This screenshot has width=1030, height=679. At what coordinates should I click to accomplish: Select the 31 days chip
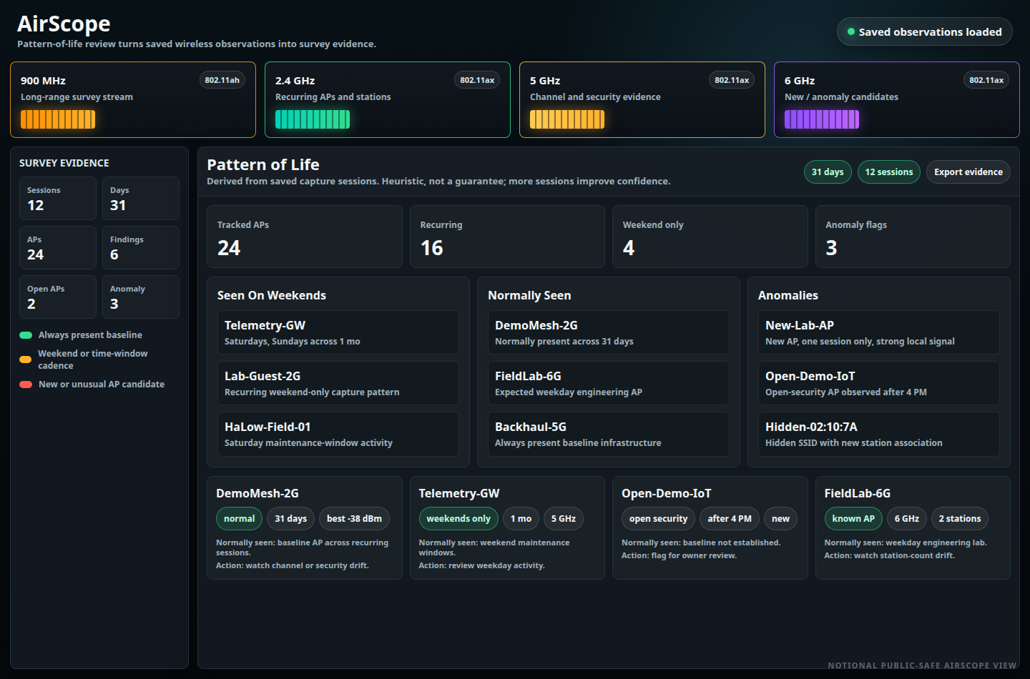[828, 172]
